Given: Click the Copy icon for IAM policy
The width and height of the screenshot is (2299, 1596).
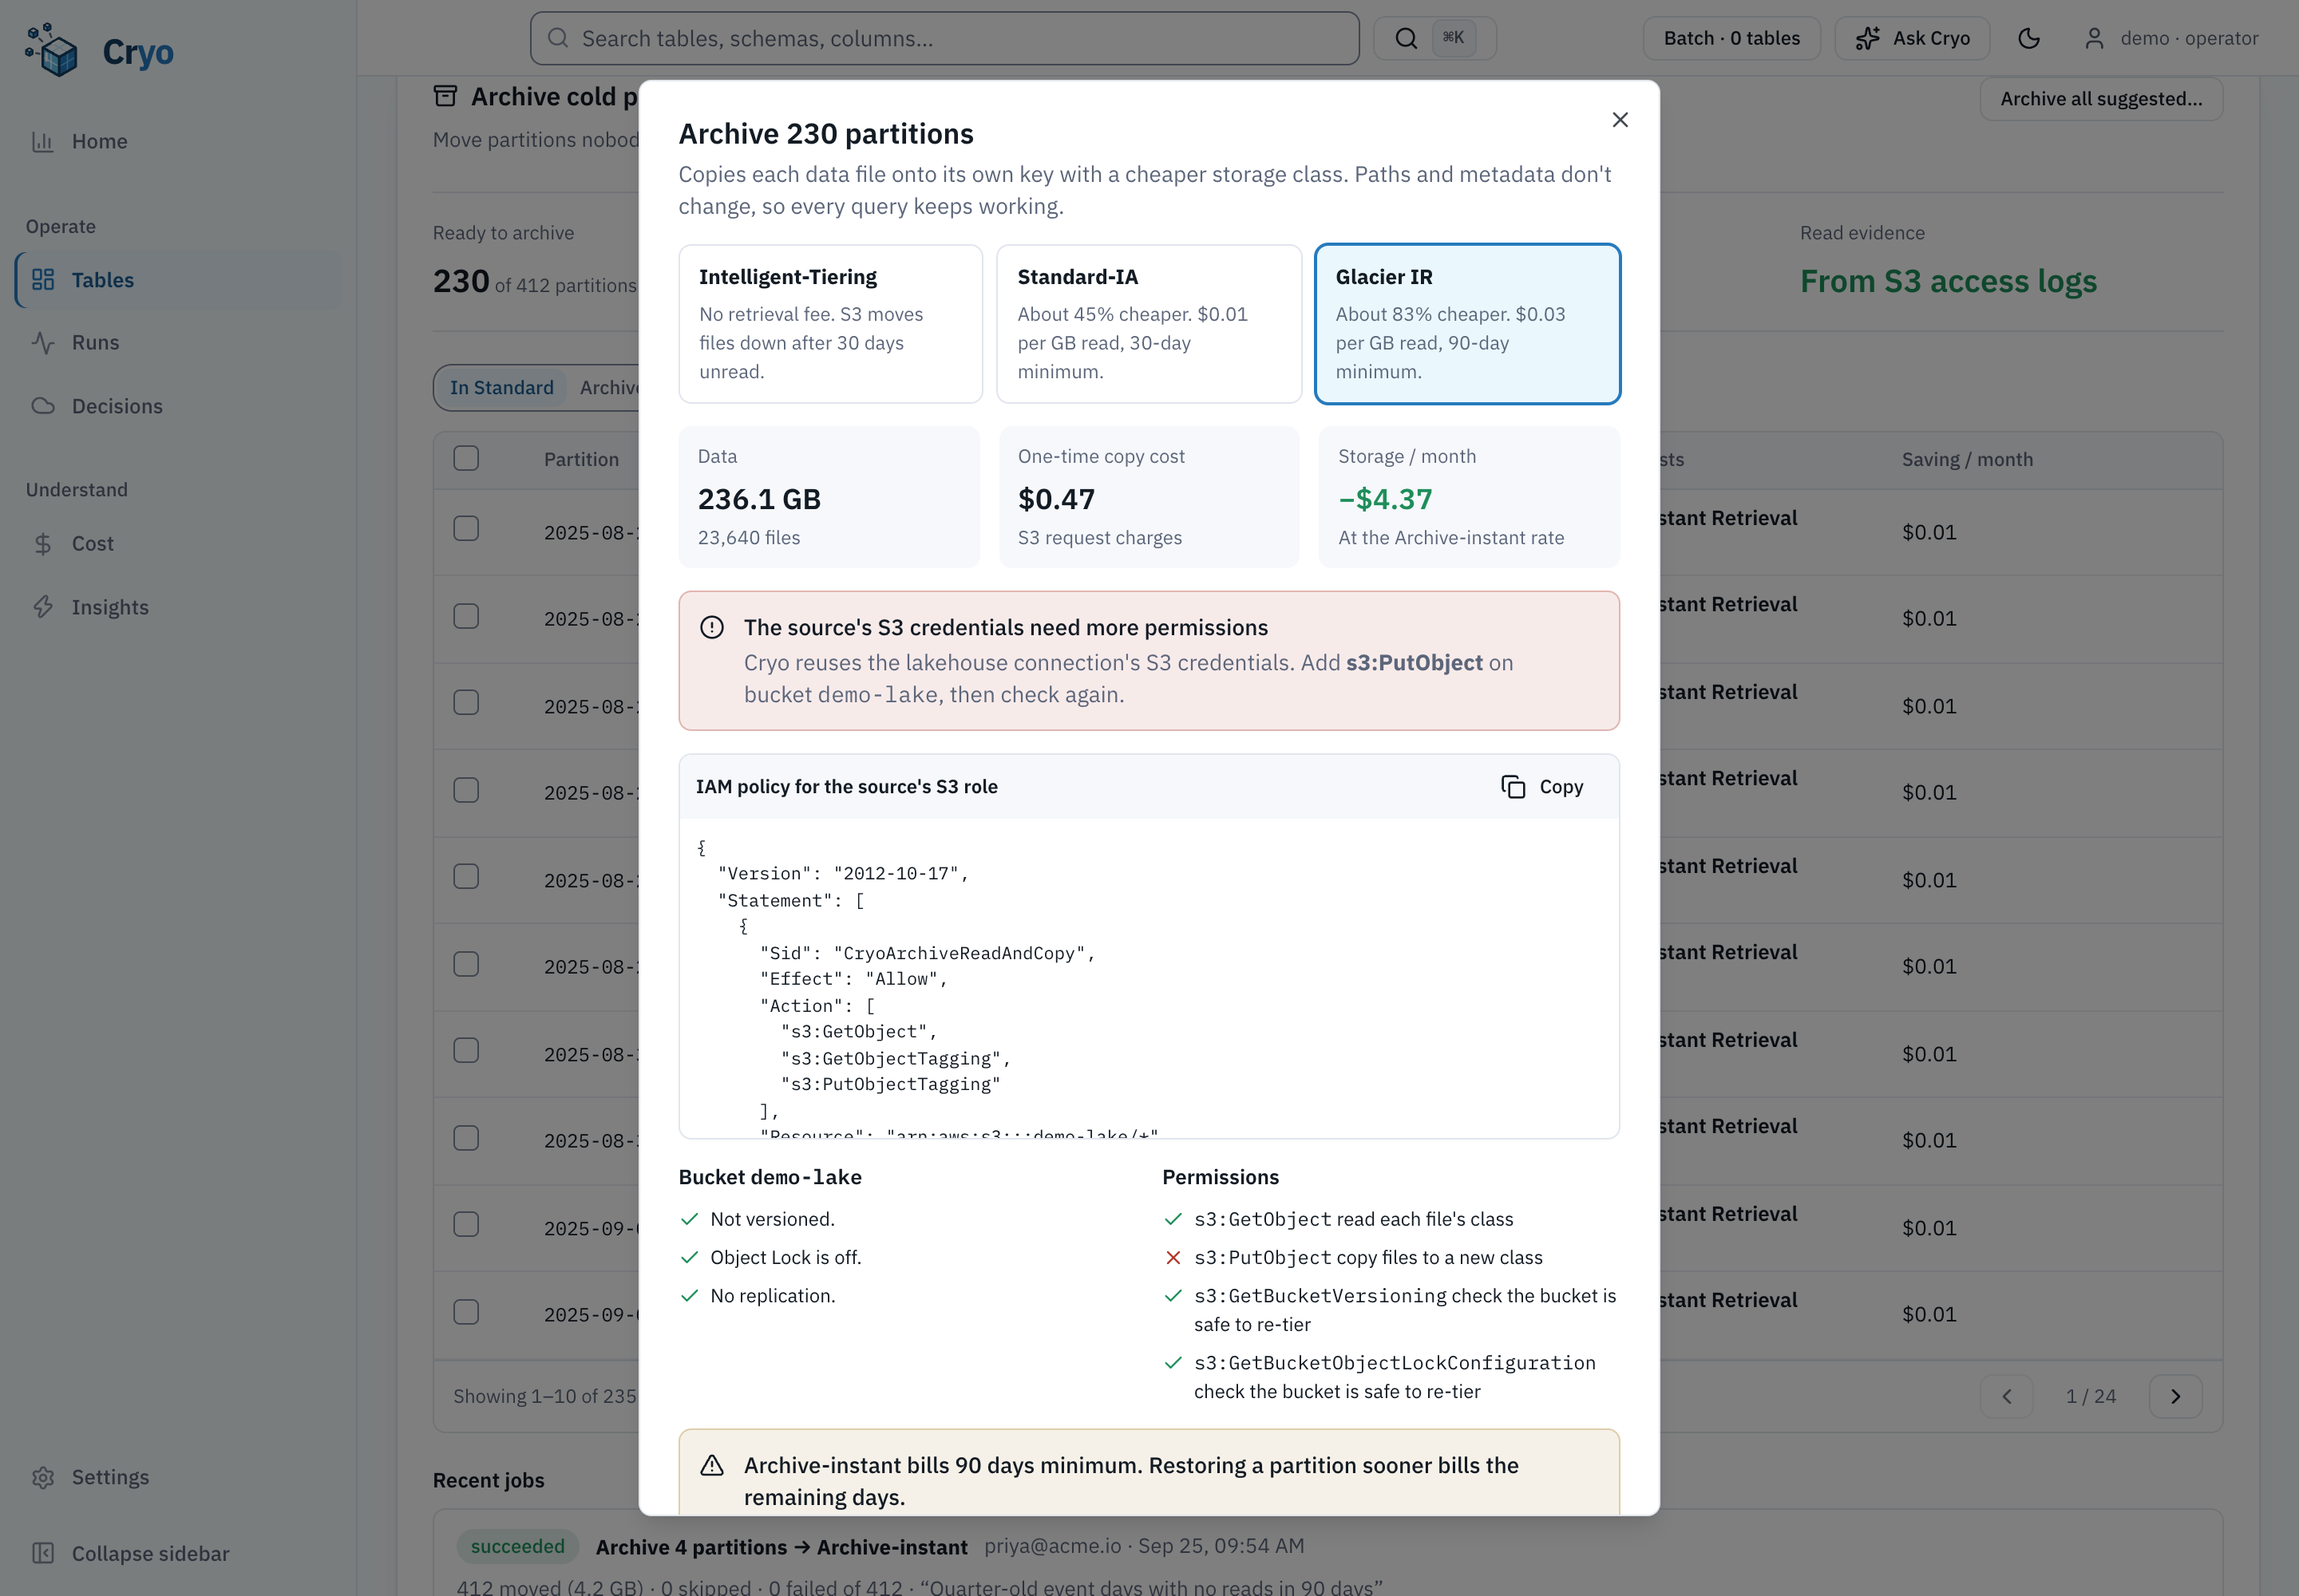Looking at the screenshot, I should [x=1513, y=787].
